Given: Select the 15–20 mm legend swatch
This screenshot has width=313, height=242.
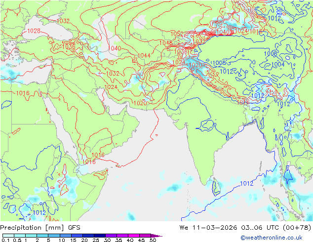Looking at the screenshot, I should pyautogui.click(x=77, y=236).
